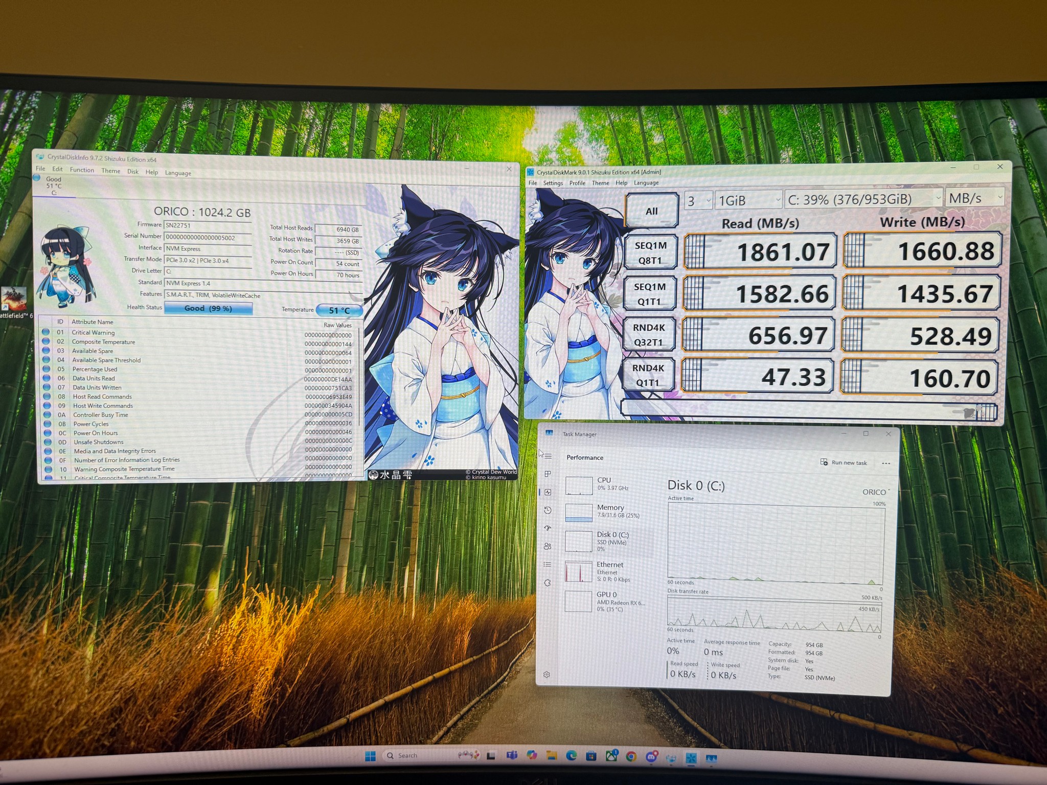The width and height of the screenshot is (1047, 785).
Task: Open Xbox app from the taskbar
Action: tap(611, 756)
